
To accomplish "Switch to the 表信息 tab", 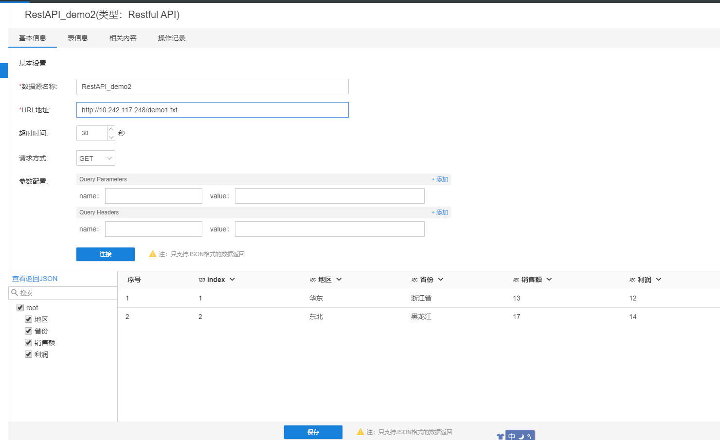I will click(78, 38).
